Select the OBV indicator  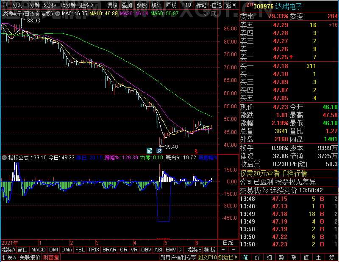(146, 250)
